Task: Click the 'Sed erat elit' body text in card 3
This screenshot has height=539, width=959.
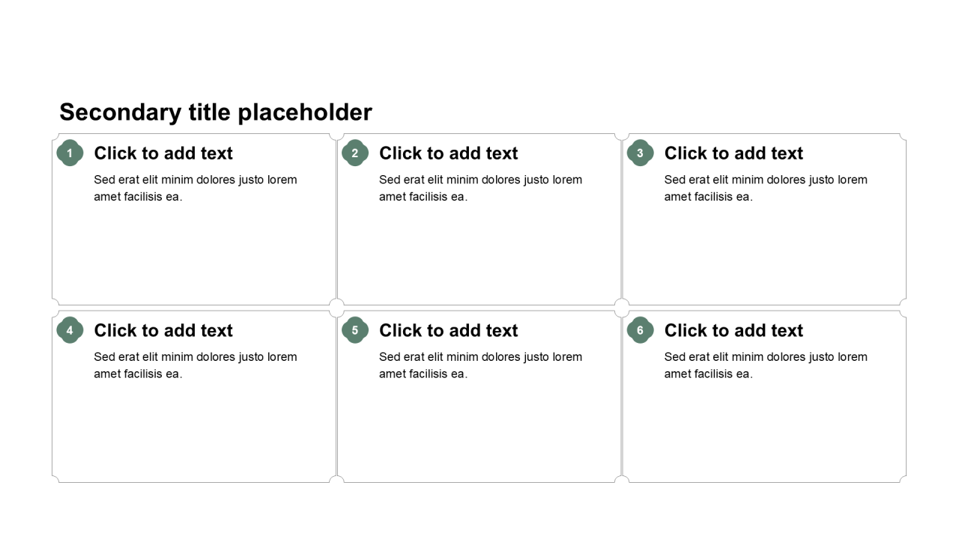Action: pos(766,188)
